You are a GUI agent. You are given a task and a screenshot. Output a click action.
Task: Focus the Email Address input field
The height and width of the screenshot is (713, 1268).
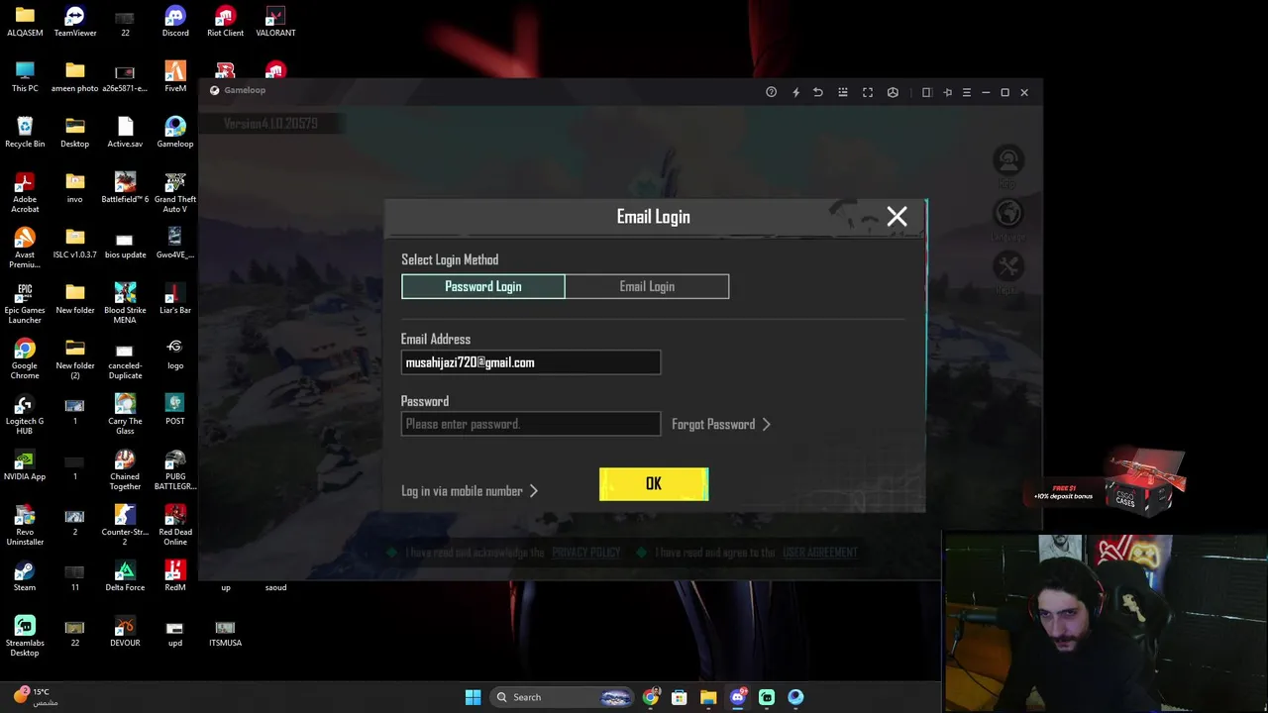(531, 362)
